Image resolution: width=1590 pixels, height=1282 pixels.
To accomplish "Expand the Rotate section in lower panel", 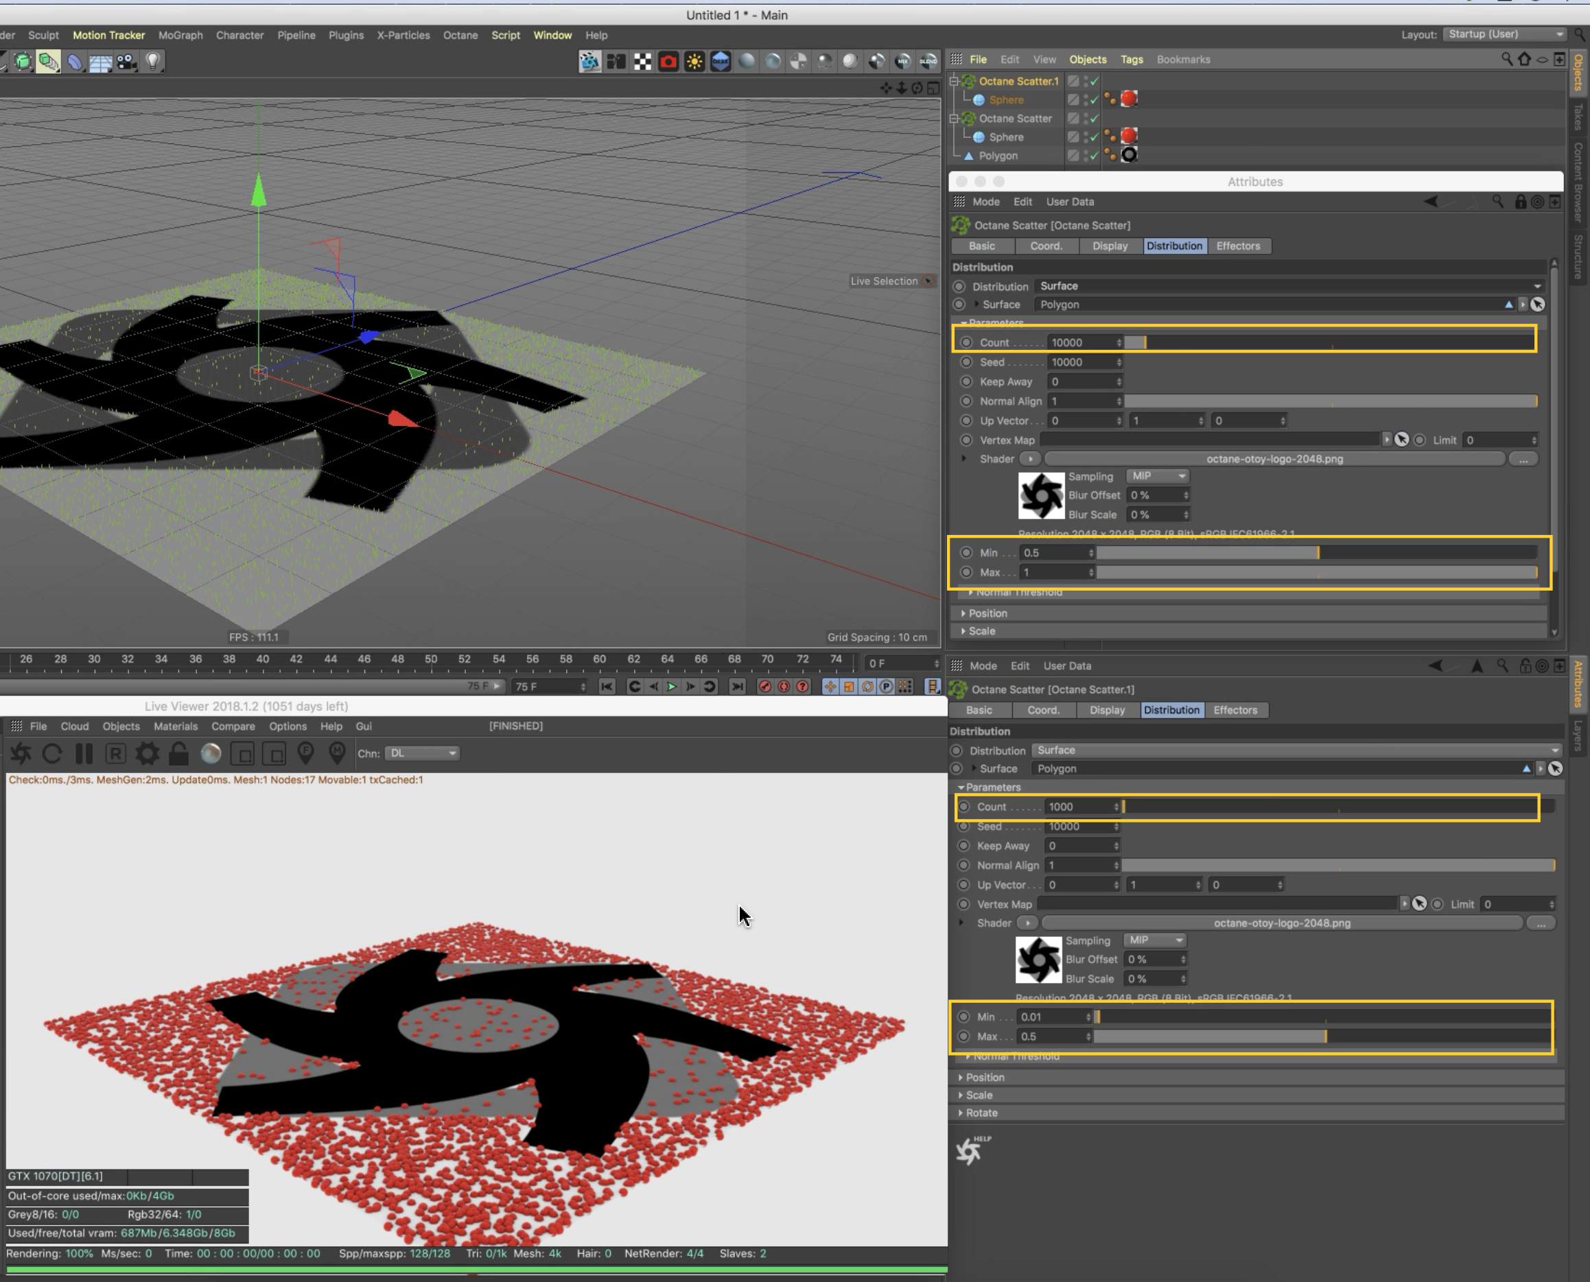I will 981,1112.
